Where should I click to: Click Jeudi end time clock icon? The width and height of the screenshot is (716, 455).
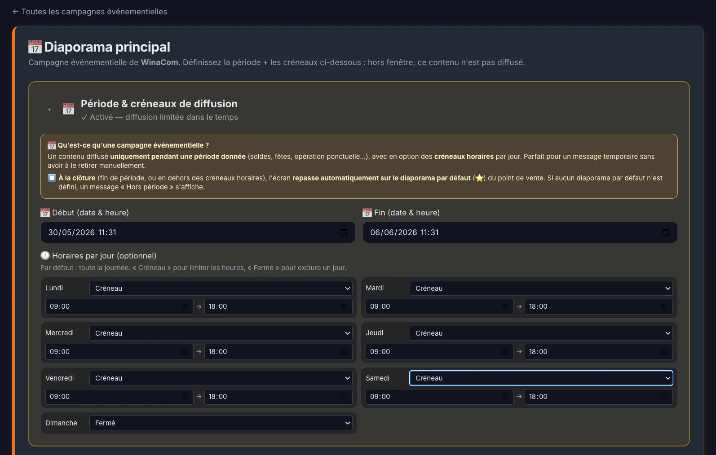click(664, 352)
